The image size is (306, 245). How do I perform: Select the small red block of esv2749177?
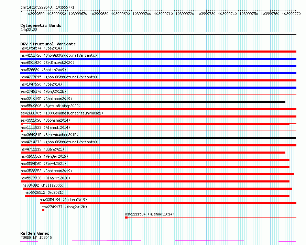click(43, 210)
